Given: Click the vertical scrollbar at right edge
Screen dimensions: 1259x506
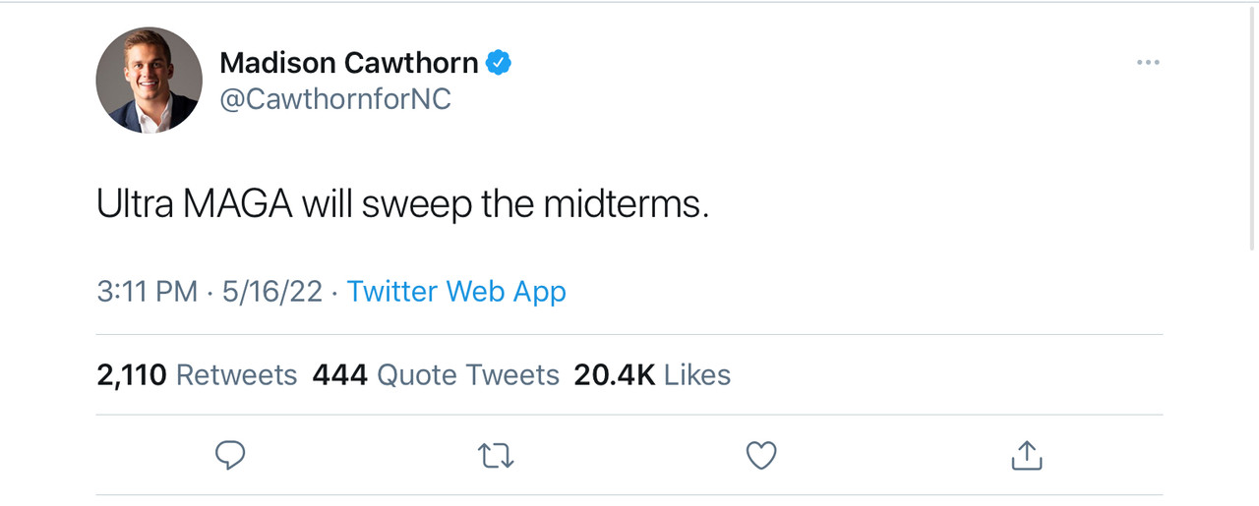Looking at the screenshot, I should coord(1251,128).
